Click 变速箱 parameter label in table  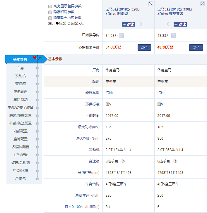click(94, 161)
